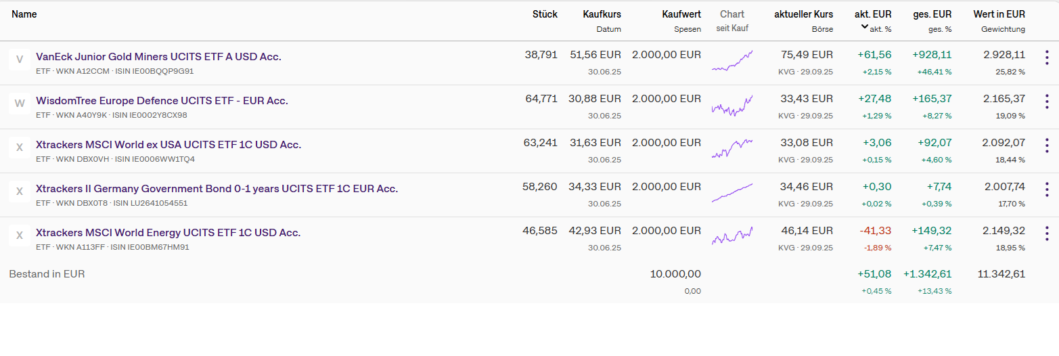Image resolution: width=1059 pixels, height=356 pixels.
Task: Click the Kaufkurs column header
Action: 602,14
